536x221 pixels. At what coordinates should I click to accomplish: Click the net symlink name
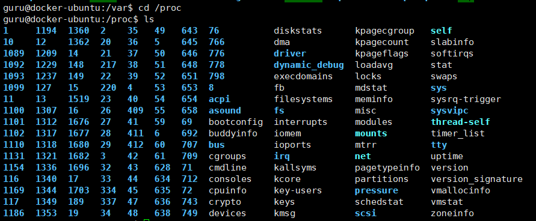363,157
